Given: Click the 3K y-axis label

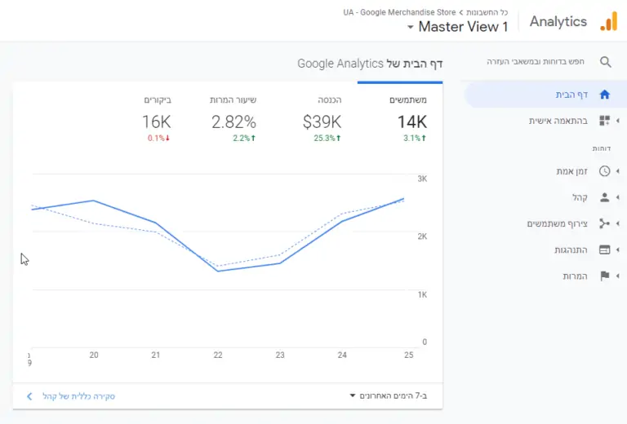Looking at the screenshot, I should (422, 179).
